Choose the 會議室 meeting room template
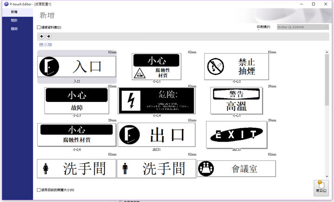 237,169
